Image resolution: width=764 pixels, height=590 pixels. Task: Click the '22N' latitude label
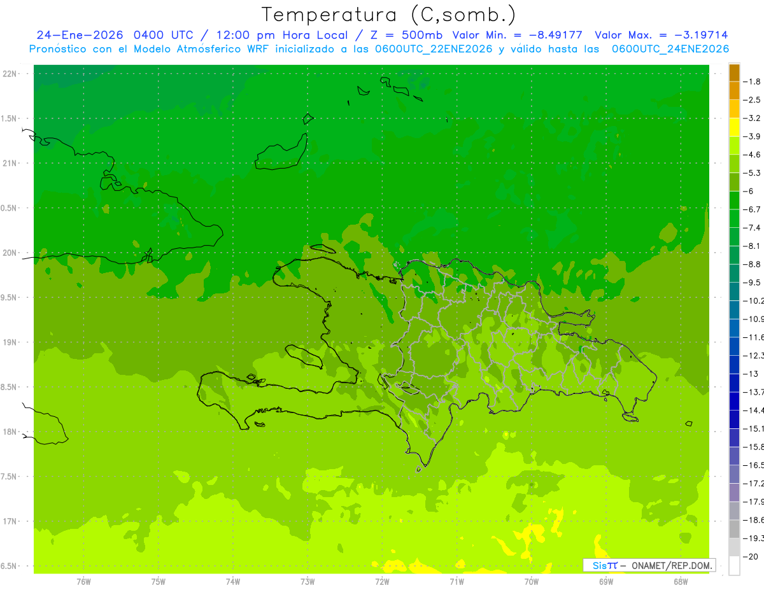(x=10, y=74)
